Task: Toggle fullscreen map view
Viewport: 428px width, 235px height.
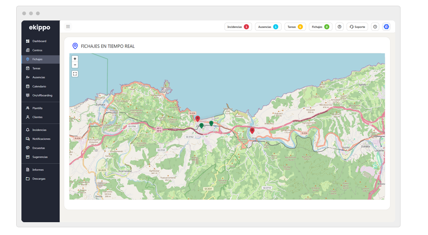Action: (x=75, y=74)
